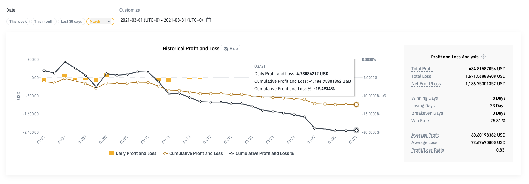Toggle Cumulative Profit and Loss % legend
The image size is (529, 184).
[x=261, y=153]
